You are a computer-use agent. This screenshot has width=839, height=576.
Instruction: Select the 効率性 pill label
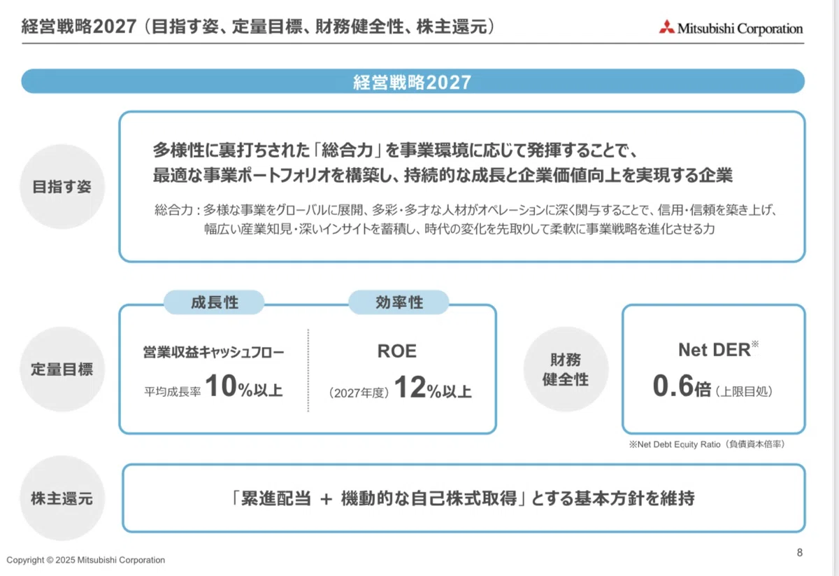coord(399,302)
